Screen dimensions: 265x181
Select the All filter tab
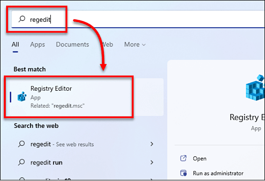[15, 44]
